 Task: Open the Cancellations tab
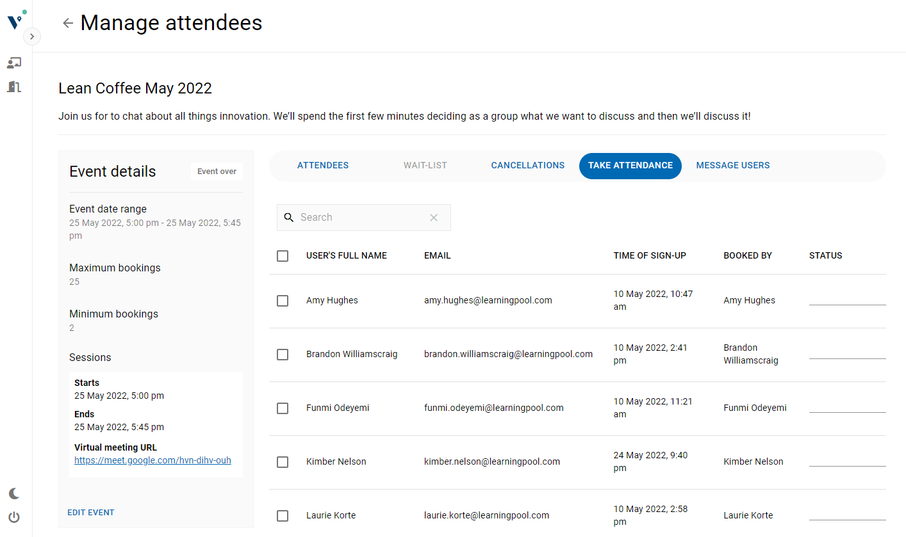pyautogui.click(x=528, y=166)
